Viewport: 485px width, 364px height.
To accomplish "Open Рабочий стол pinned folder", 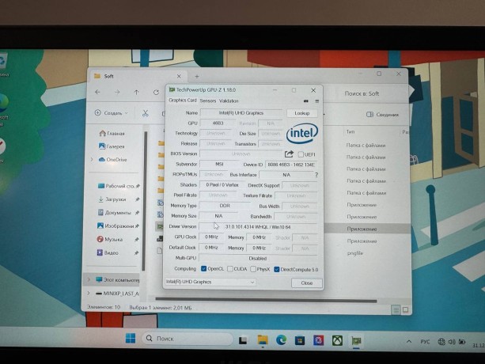I will [x=119, y=186].
